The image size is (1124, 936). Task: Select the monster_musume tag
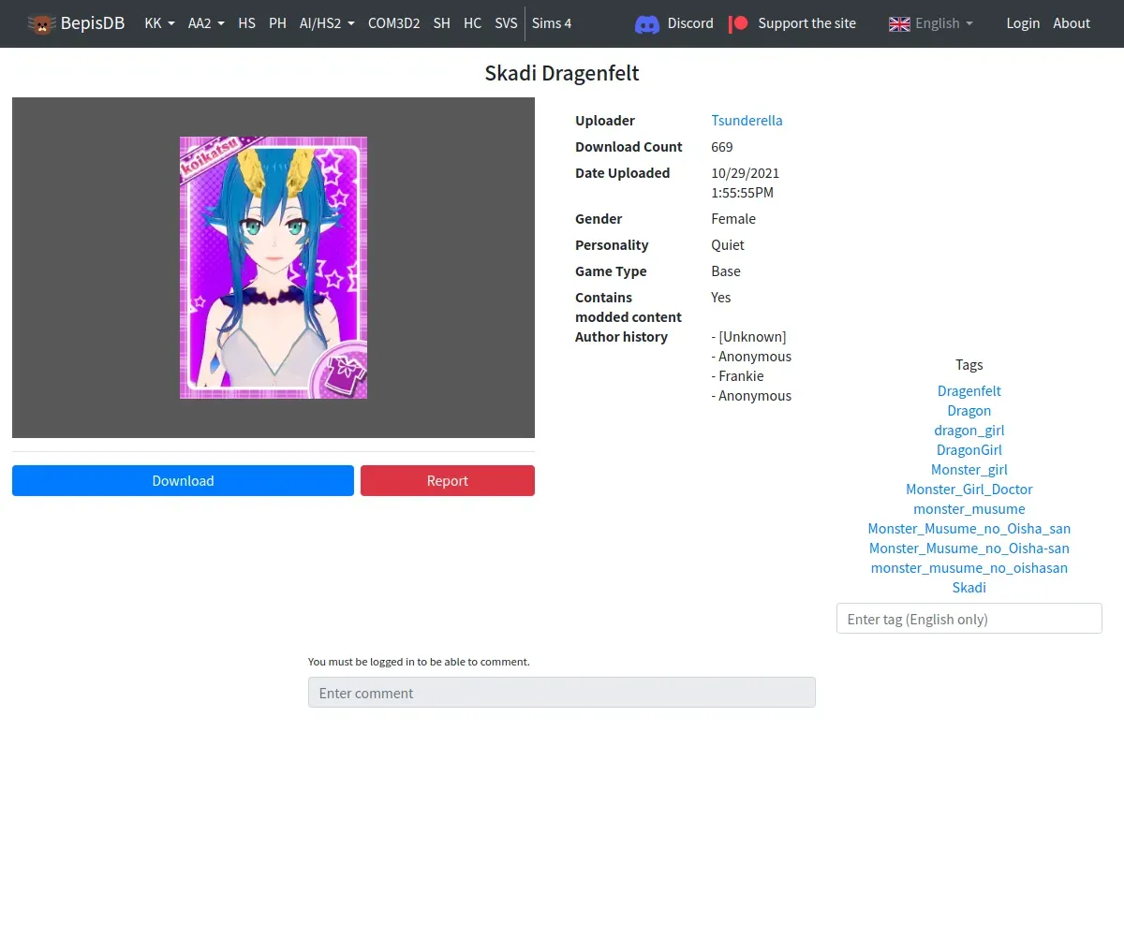click(969, 509)
